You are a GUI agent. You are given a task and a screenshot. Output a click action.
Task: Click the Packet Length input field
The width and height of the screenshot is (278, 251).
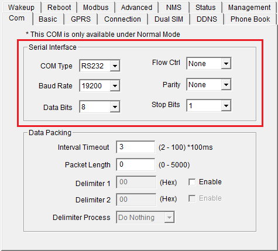pos(136,164)
